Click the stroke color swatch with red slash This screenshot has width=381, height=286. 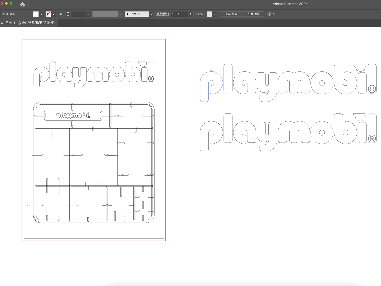48,14
